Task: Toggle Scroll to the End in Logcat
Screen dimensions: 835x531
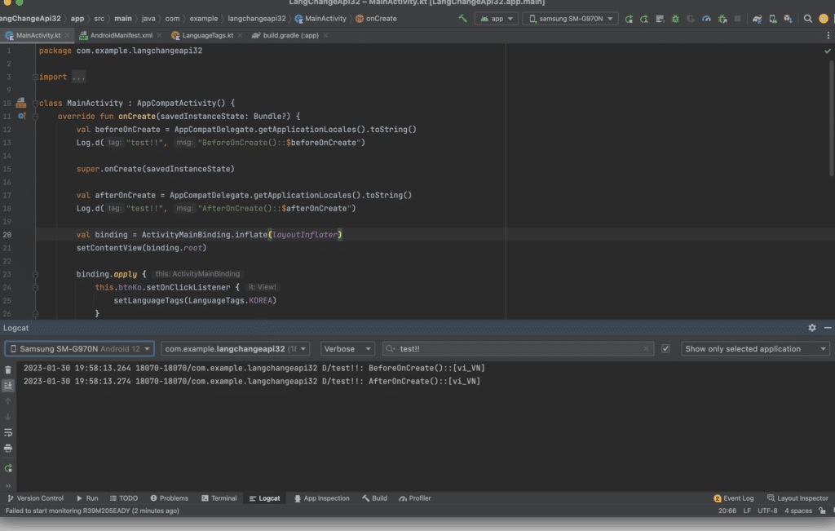Action: point(8,385)
